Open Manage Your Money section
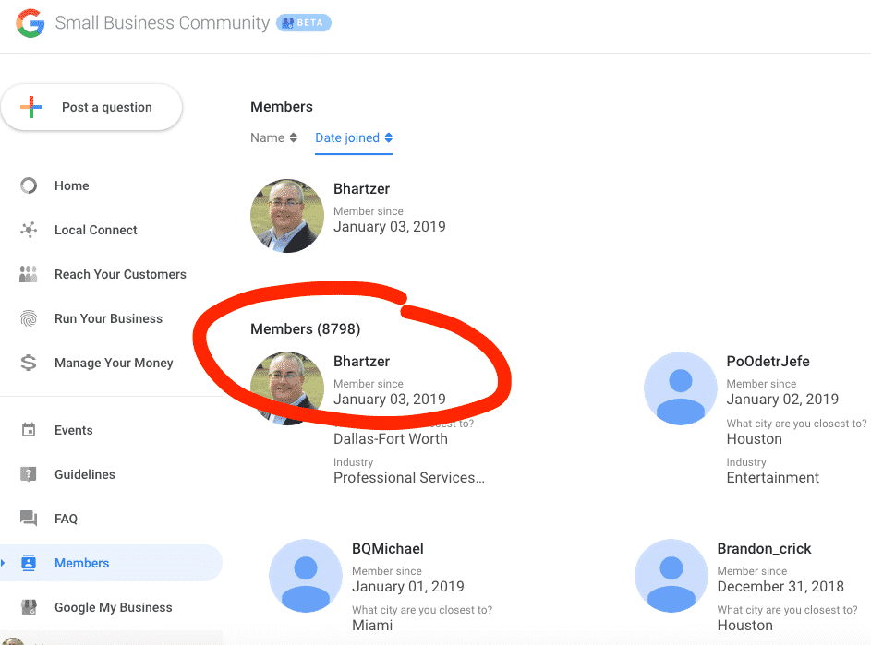Screen dimensions: 871x645 click(x=114, y=363)
